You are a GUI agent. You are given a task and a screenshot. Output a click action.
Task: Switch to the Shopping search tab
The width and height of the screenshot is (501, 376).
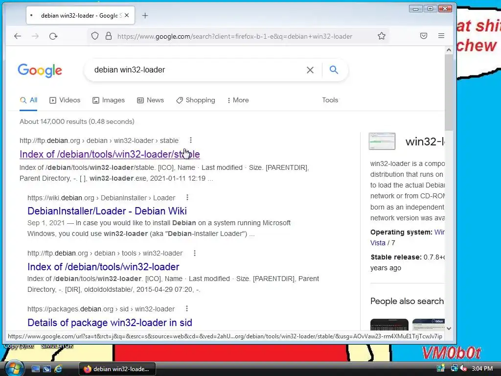(196, 100)
